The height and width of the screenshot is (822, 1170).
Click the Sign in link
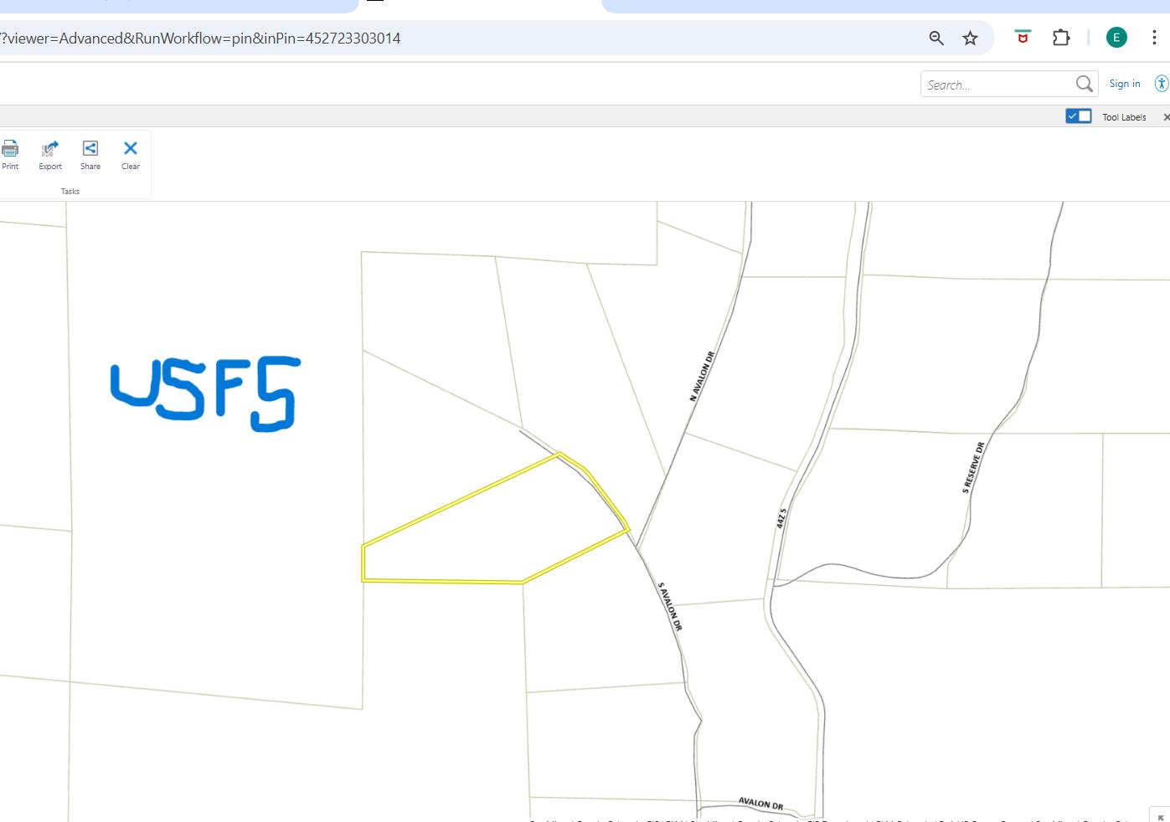tap(1124, 84)
